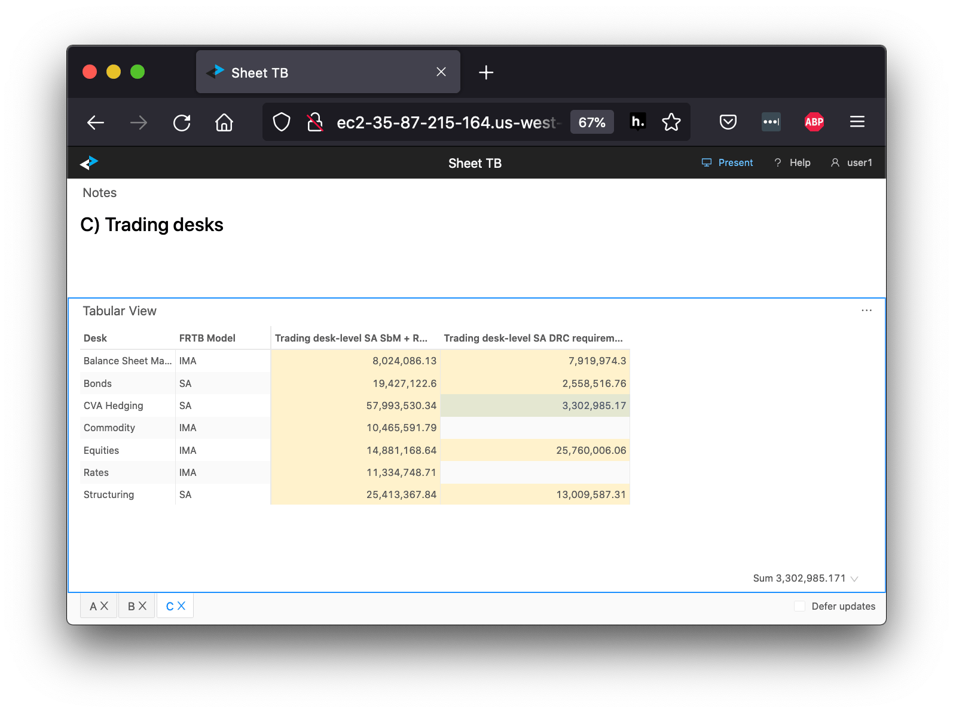Show the insecure connection lock info

pyautogui.click(x=315, y=122)
